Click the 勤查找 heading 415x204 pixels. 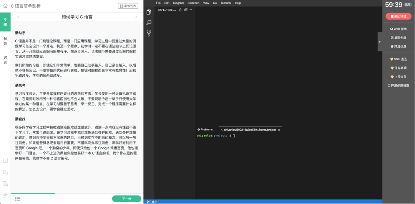pyautogui.click(x=20, y=119)
